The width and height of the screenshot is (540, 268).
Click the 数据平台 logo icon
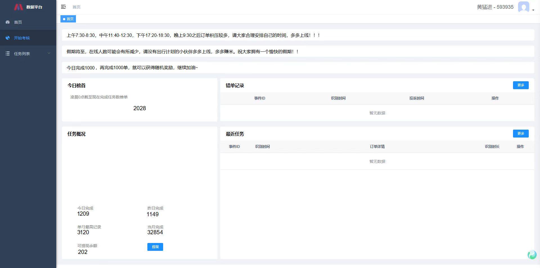pyautogui.click(x=18, y=7)
